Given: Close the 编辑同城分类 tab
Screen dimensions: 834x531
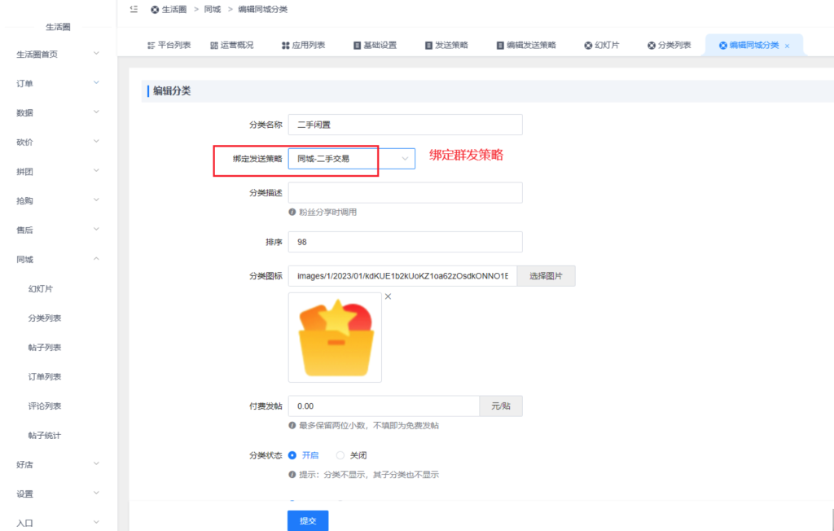Looking at the screenshot, I should pyautogui.click(x=787, y=46).
